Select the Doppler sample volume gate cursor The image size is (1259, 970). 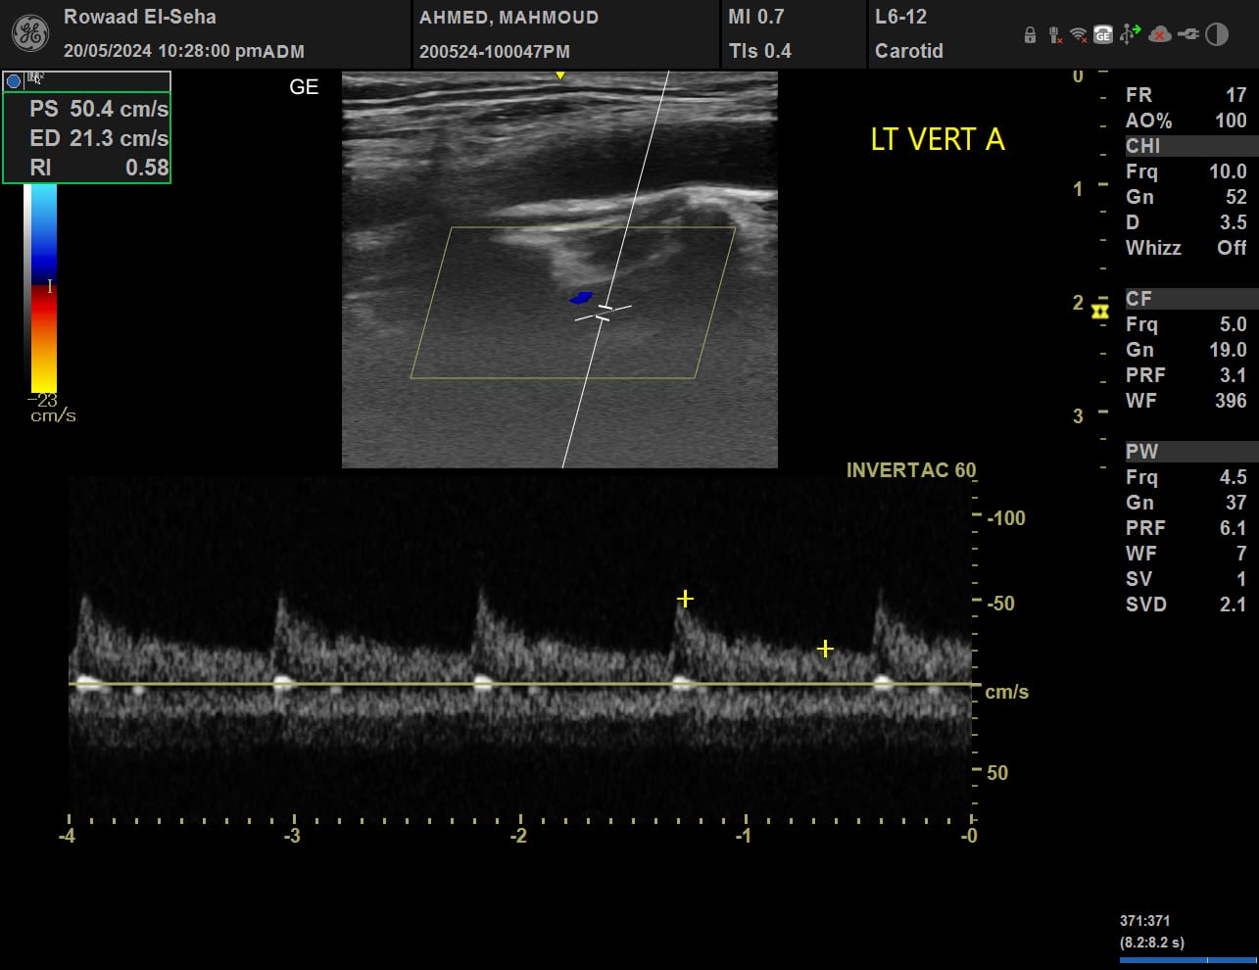click(604, 313)
